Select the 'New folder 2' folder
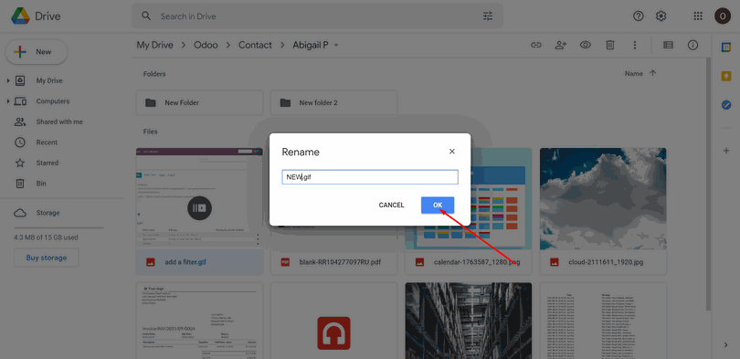The height and width of the screenshot is (359, 740). pos(334,103)
